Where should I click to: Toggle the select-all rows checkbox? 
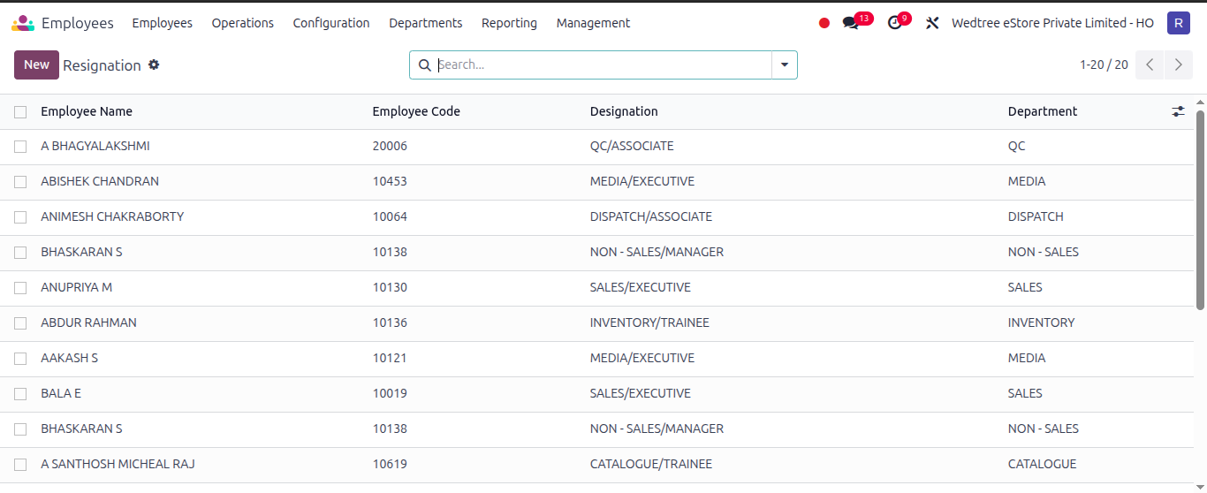click(20, 111)
